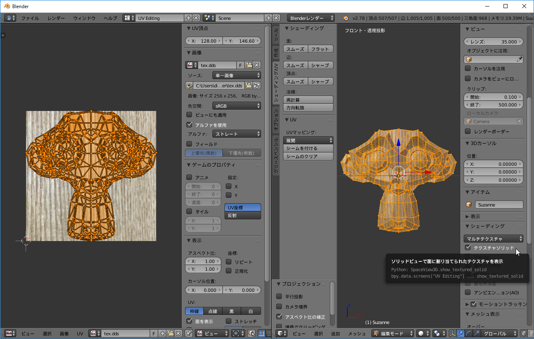Add a new scene with the plus icon

coord(268,18)
